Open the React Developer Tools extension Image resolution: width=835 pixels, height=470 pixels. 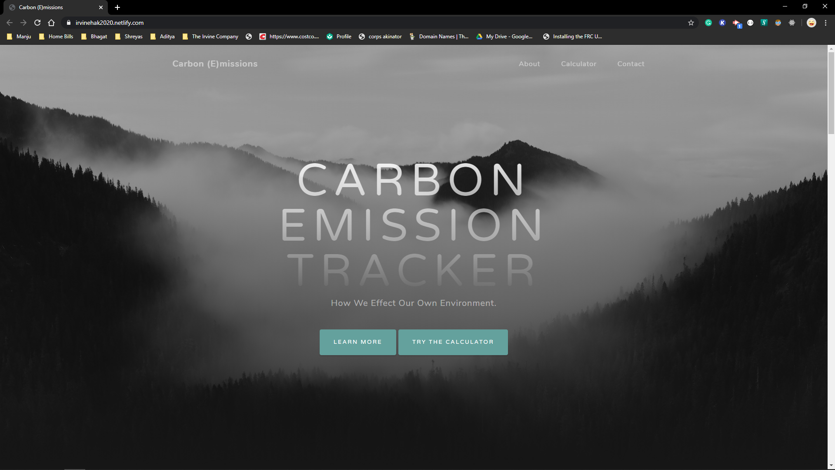(x=792, y=23)
